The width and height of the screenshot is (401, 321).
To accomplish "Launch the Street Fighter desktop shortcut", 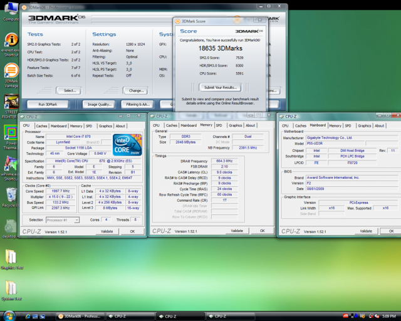I will click(x=11, y=107).
